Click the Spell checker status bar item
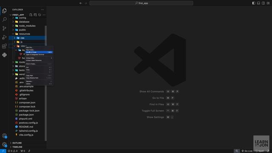272x153 pixels. tap(260, 151)
